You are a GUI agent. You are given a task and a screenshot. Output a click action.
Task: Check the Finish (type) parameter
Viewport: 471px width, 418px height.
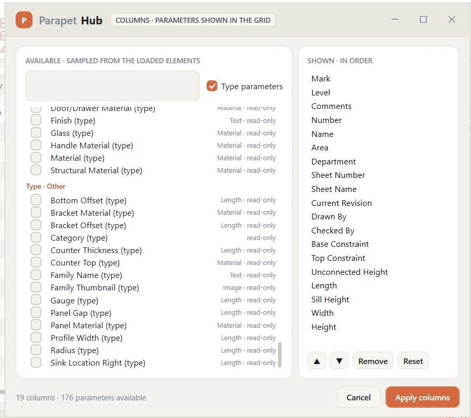[x=36, y=120]
